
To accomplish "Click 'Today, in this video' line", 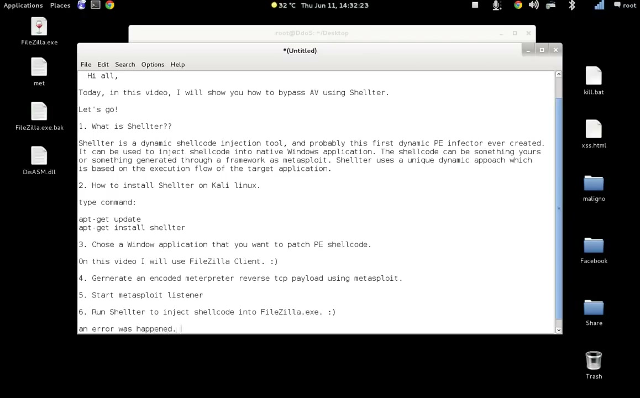I will tap(233, 93).
